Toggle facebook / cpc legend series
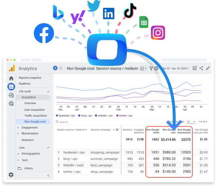 pyautogui.click(x=66, y=116)
